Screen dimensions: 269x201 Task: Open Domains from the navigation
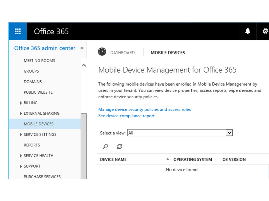[x=33, y=82]
